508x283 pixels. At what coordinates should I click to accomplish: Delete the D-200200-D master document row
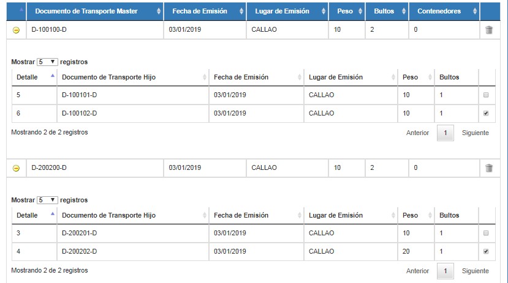(x=489, y=168)
